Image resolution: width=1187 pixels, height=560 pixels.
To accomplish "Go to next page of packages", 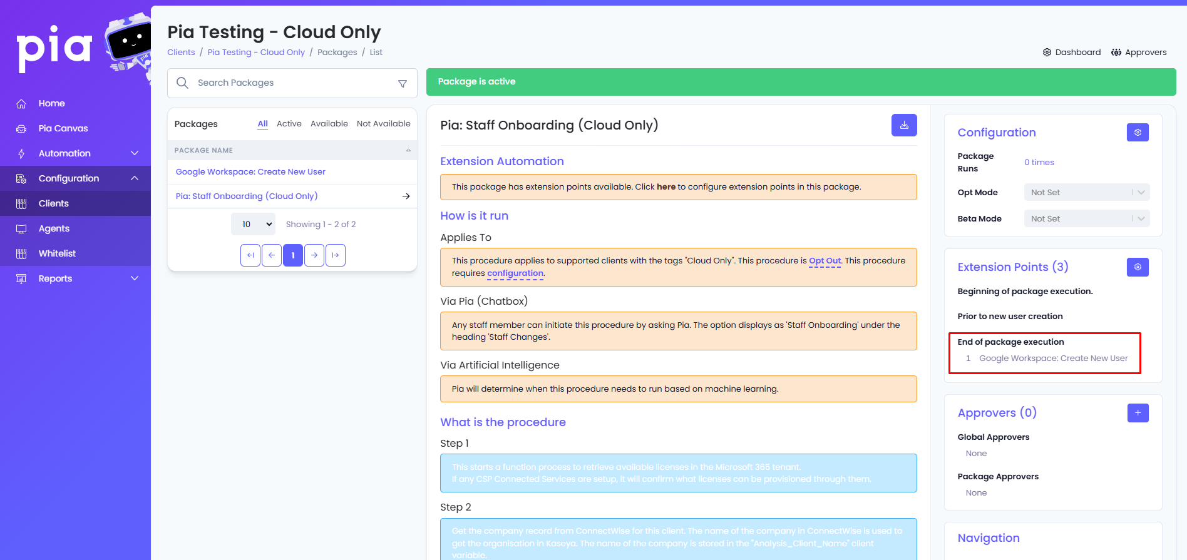I will 314,255.
